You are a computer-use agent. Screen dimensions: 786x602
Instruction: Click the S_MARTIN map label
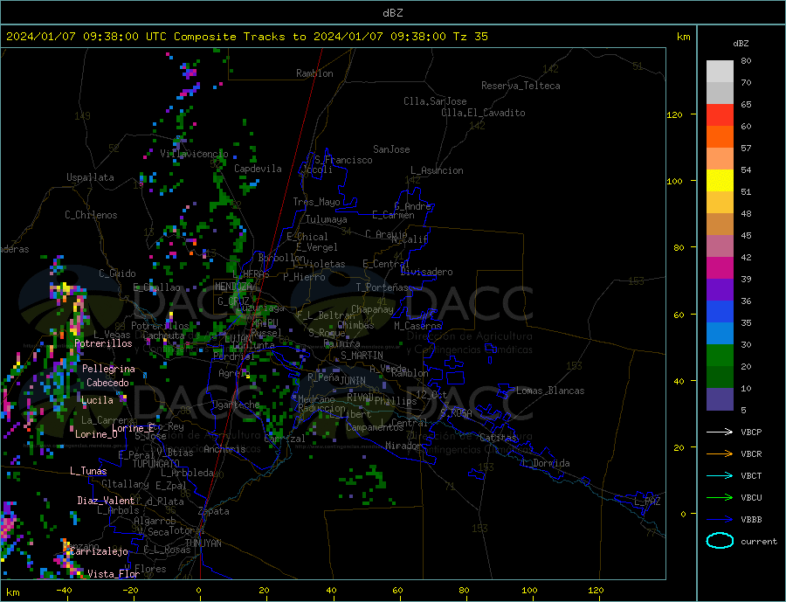[362, 356]
